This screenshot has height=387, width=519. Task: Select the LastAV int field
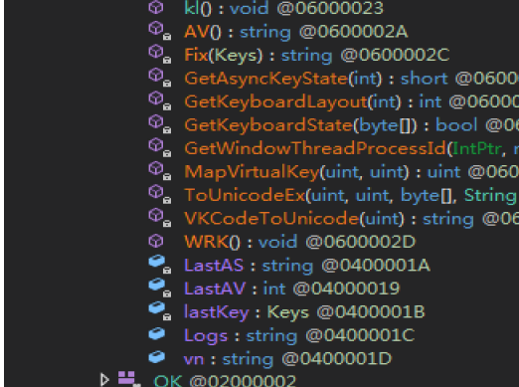click(291, 289)
